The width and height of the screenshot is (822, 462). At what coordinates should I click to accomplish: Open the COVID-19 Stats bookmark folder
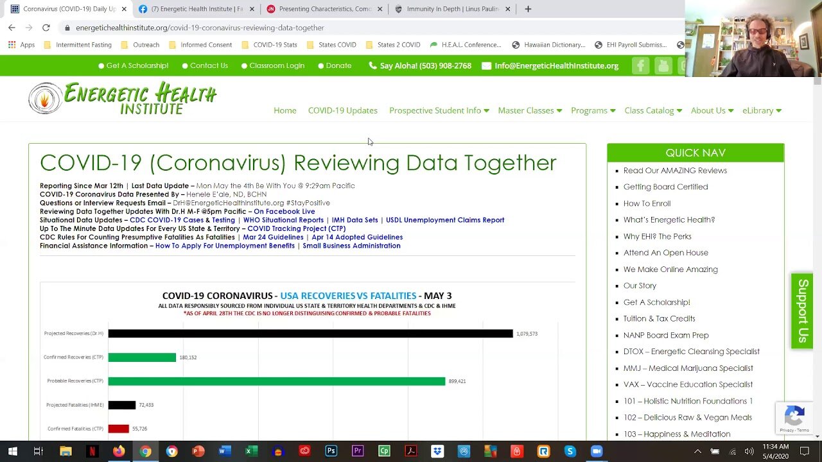[x=269, y=45]
